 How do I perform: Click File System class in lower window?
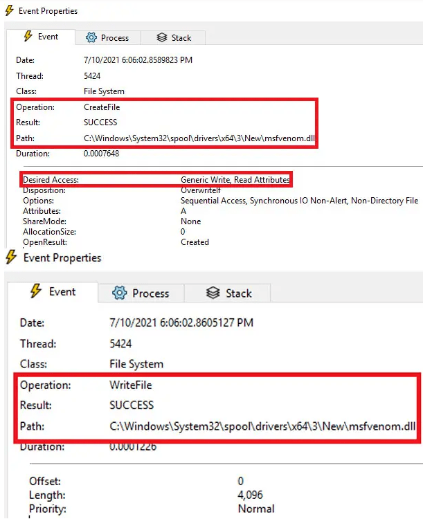pyautogui.click(x=136, y=364)
